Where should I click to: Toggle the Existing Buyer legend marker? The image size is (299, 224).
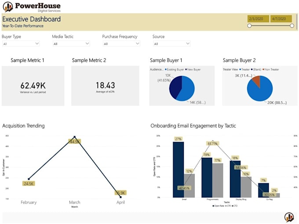click(166, 70)
